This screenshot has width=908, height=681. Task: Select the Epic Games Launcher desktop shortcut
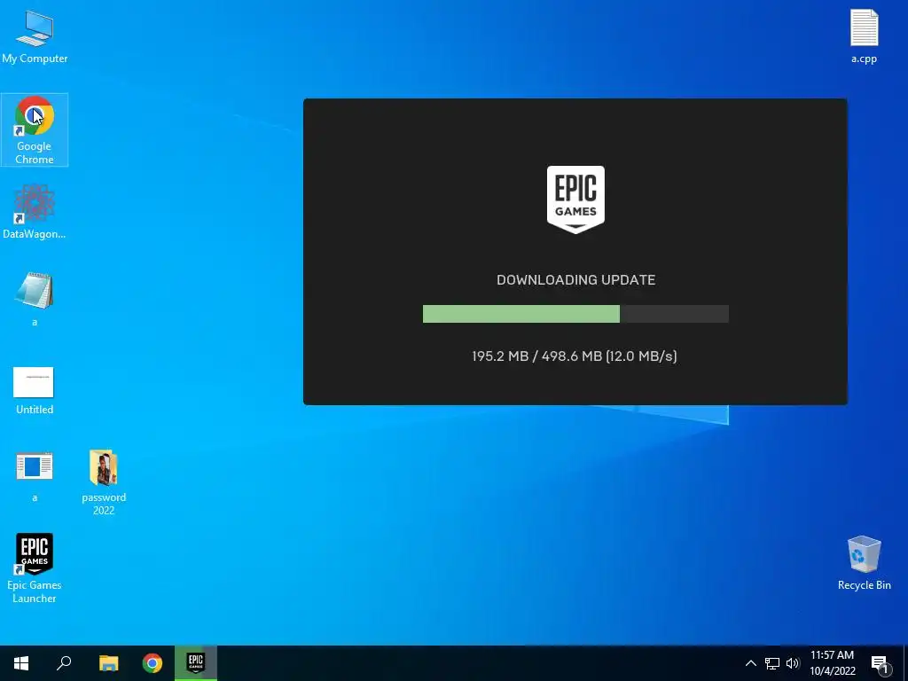coord(35,567)
